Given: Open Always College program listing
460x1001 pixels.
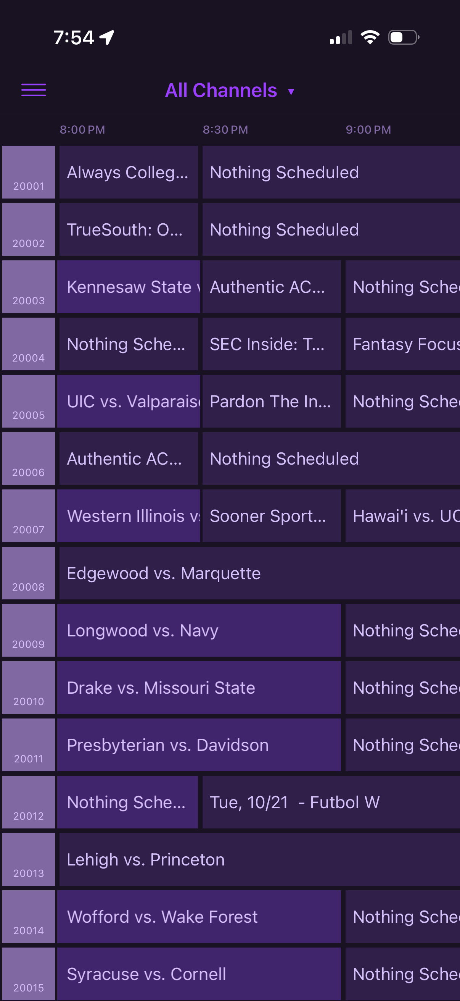Looking at the screenshot, I should click(x=128, y=172).
